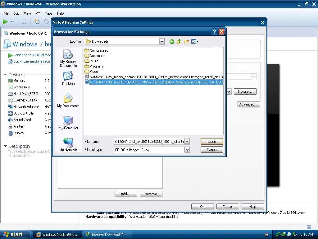Open My Documents in places bar

tap(68, 101)
